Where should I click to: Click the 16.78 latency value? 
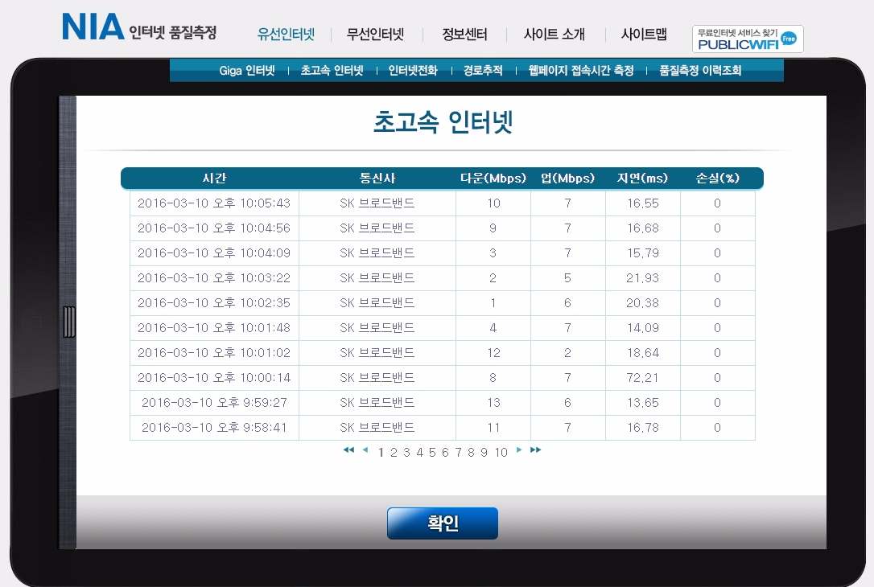(x=643, y=428)
